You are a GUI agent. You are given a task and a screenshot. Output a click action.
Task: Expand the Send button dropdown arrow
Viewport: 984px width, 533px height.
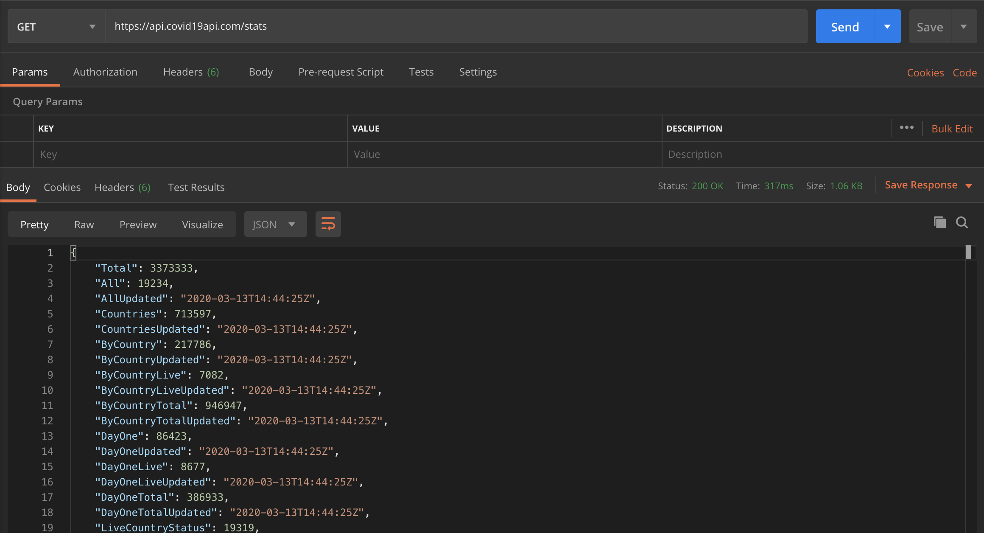coord(887,26)
